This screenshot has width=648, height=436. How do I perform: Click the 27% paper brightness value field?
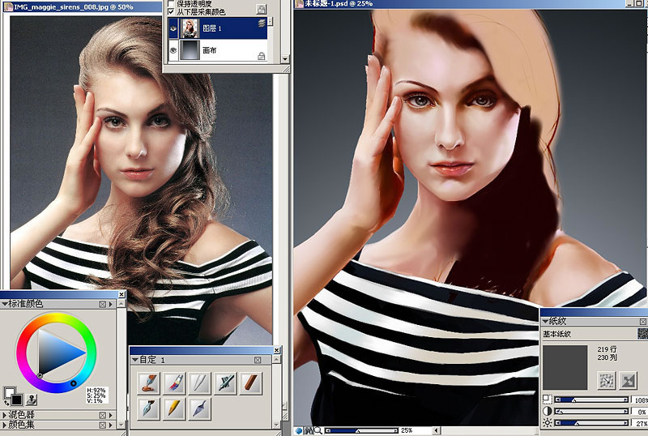point(640,423)
